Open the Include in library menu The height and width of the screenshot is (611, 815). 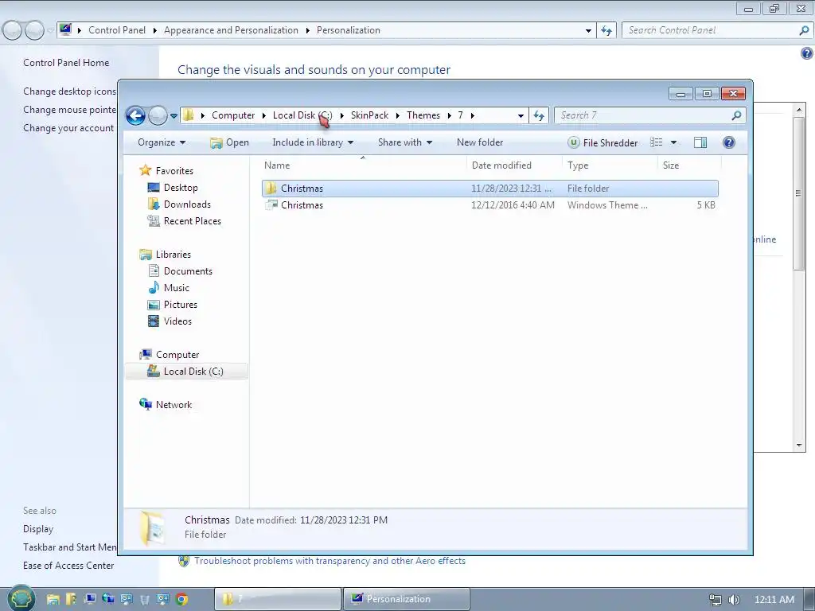pos(312,142)
